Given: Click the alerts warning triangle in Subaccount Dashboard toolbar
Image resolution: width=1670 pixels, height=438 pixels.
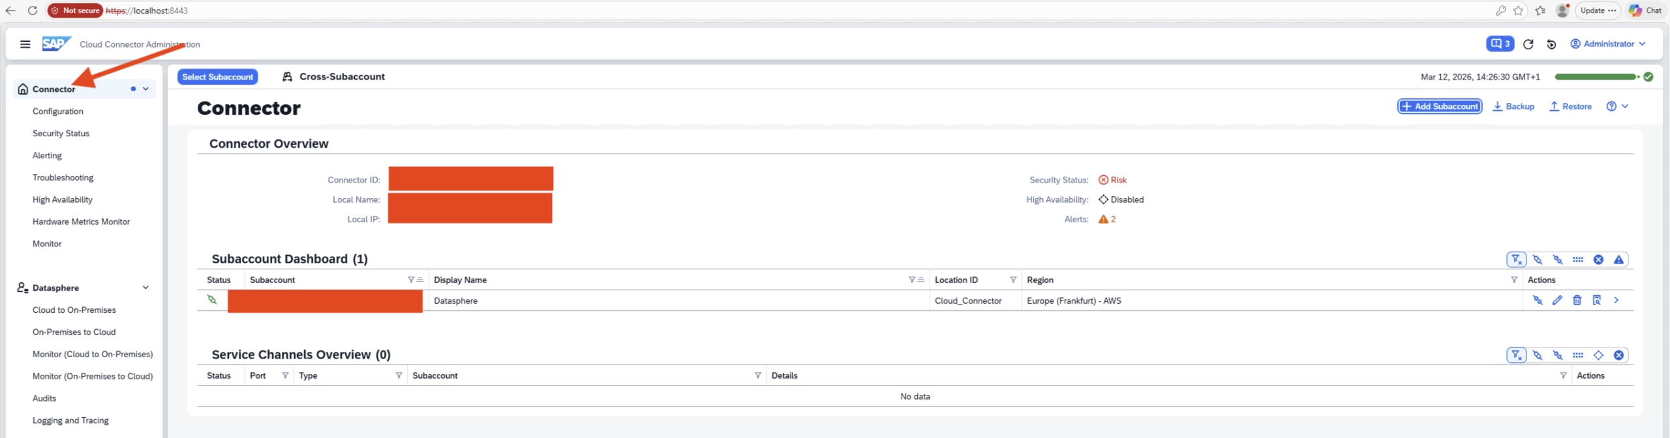Looking at the screenshot, I should 1618,259.
